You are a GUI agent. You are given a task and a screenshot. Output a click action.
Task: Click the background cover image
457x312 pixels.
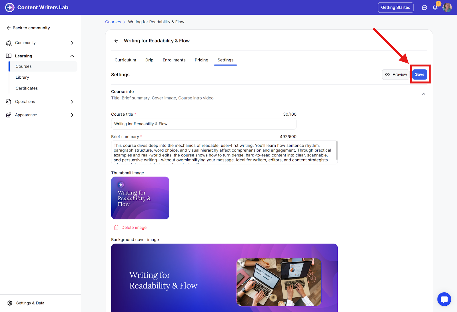pyautogui.click(x=224, y=278)
